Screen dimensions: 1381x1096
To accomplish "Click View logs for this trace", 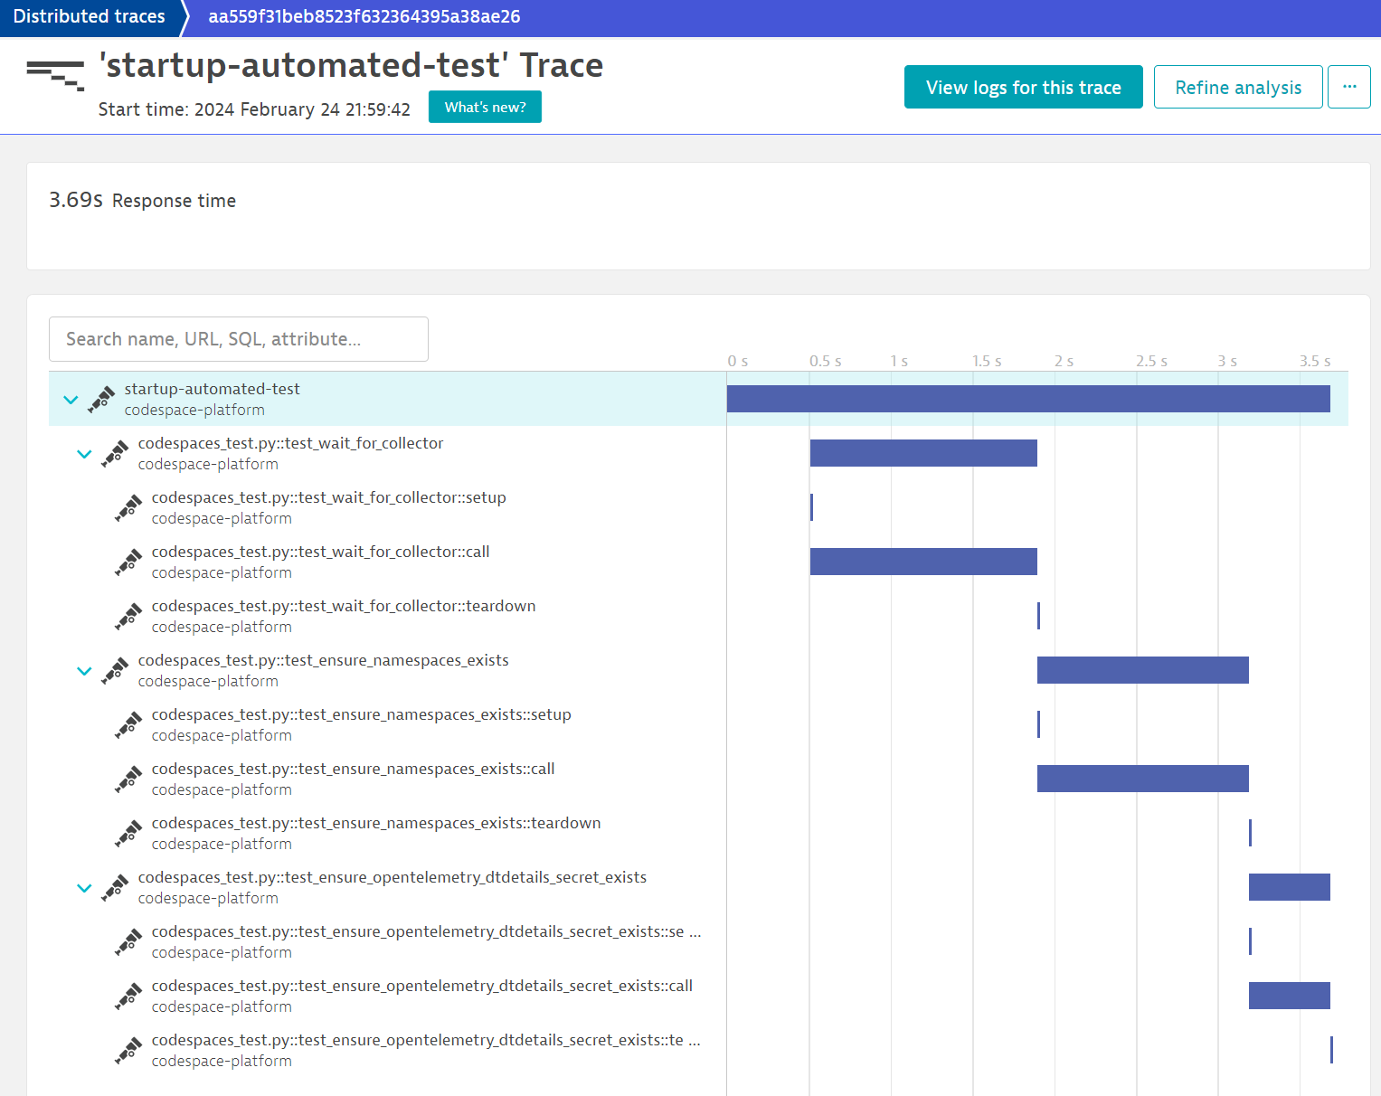I will [1024, 87].
